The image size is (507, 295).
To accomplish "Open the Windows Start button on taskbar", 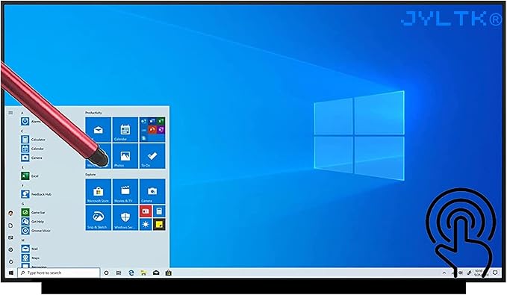I will tap(11, 273).
